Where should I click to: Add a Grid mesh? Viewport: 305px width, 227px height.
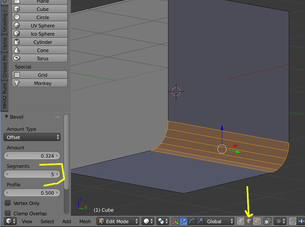click(40, 75)
